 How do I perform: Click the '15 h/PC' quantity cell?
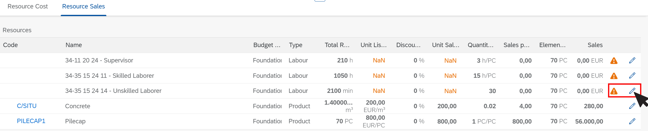click(484, 76)
